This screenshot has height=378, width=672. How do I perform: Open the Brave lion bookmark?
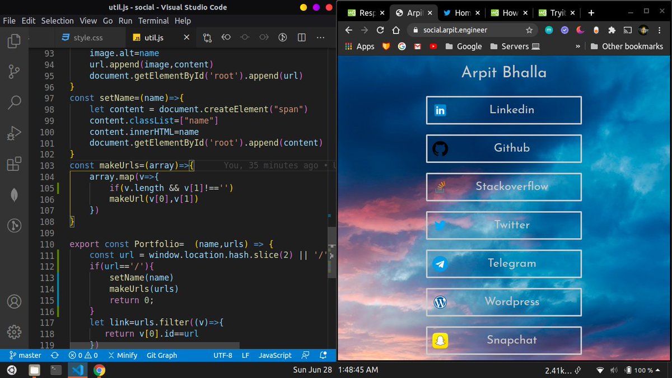[386, 46]
